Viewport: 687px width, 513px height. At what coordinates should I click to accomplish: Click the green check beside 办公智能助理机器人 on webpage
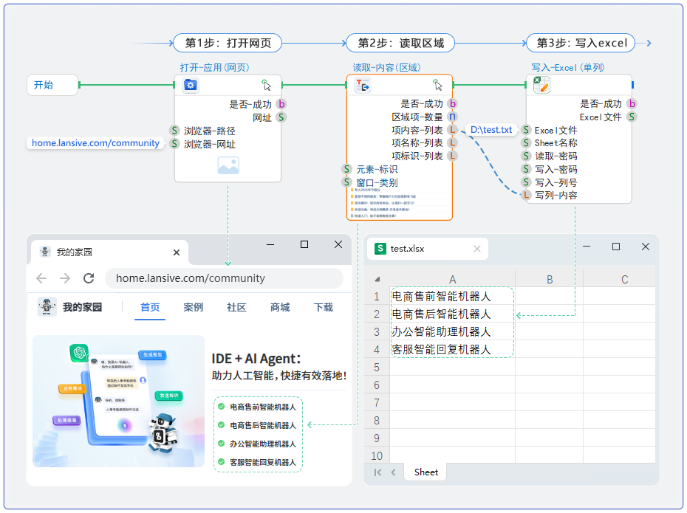[220, 444]
